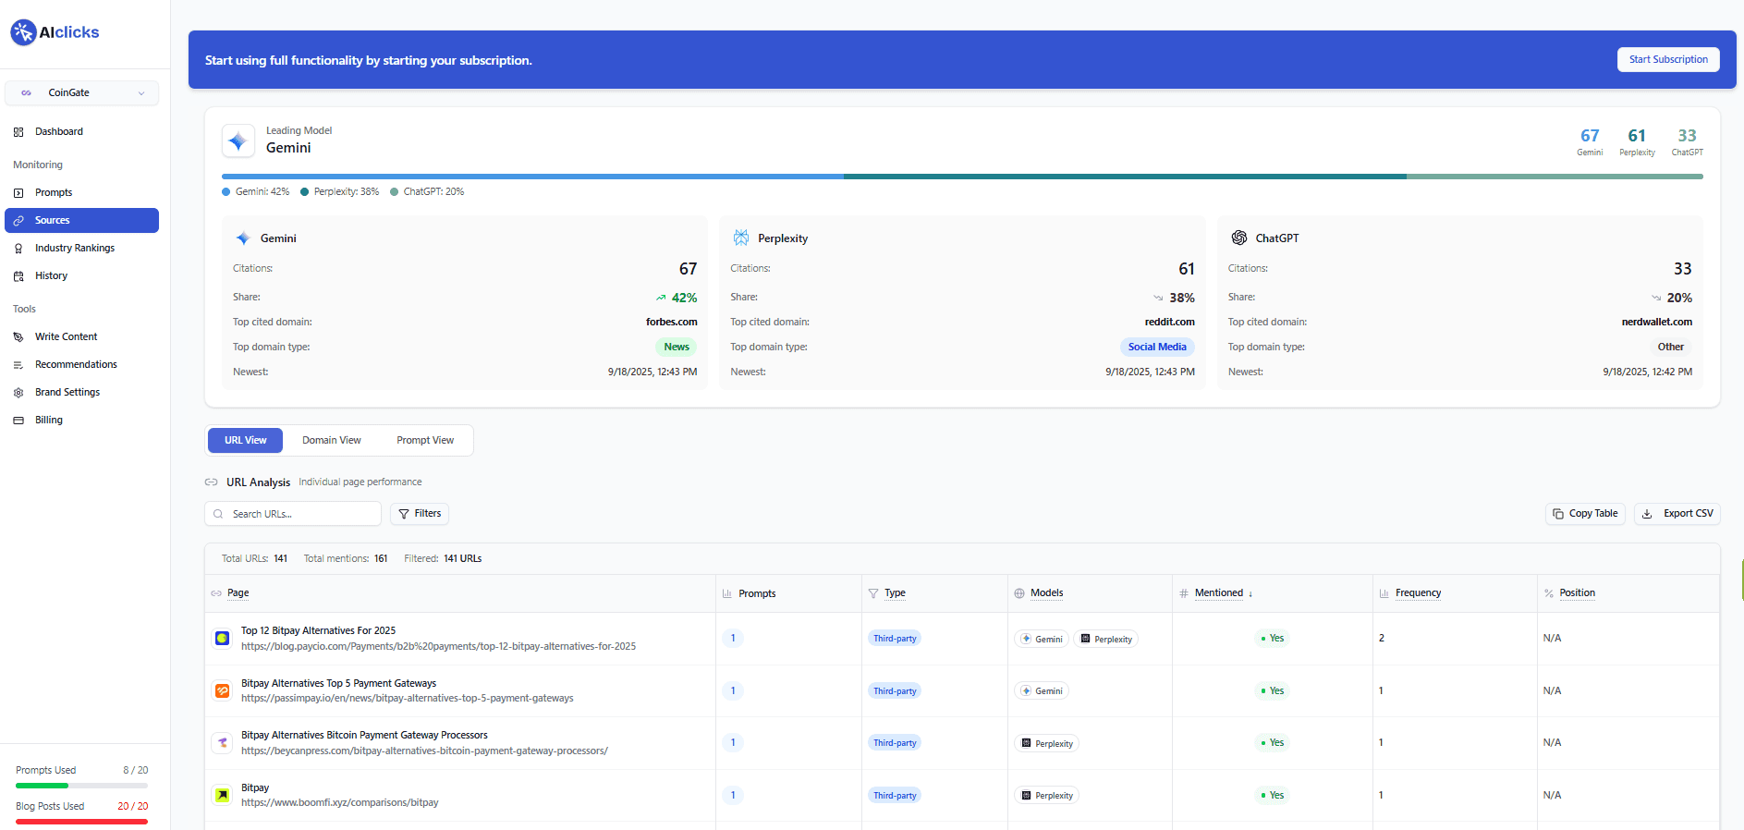Click the Write Content pen icon
Viewport: 1744px width, 830px height.
18,337
